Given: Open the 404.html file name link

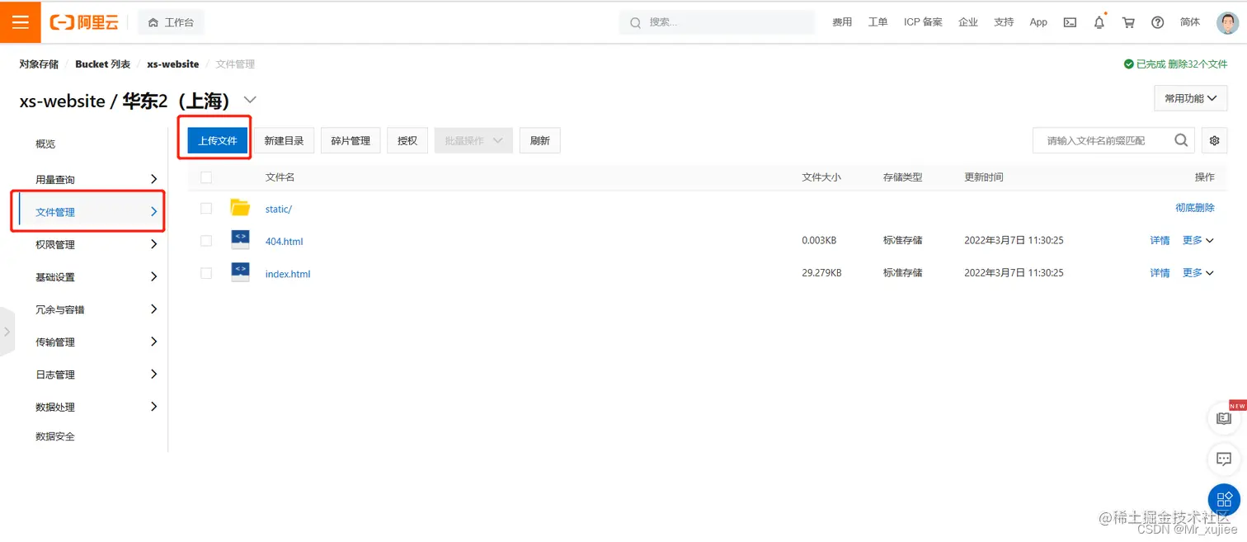Looking at the screenshot, I should [x=285, y=241].
